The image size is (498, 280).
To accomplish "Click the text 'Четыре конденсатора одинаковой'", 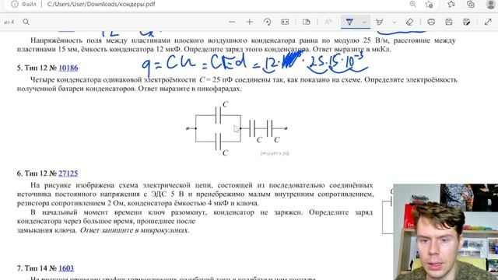I will (x=86, y=79).
